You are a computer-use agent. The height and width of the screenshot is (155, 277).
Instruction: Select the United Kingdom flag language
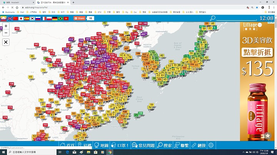click(10, 18)
